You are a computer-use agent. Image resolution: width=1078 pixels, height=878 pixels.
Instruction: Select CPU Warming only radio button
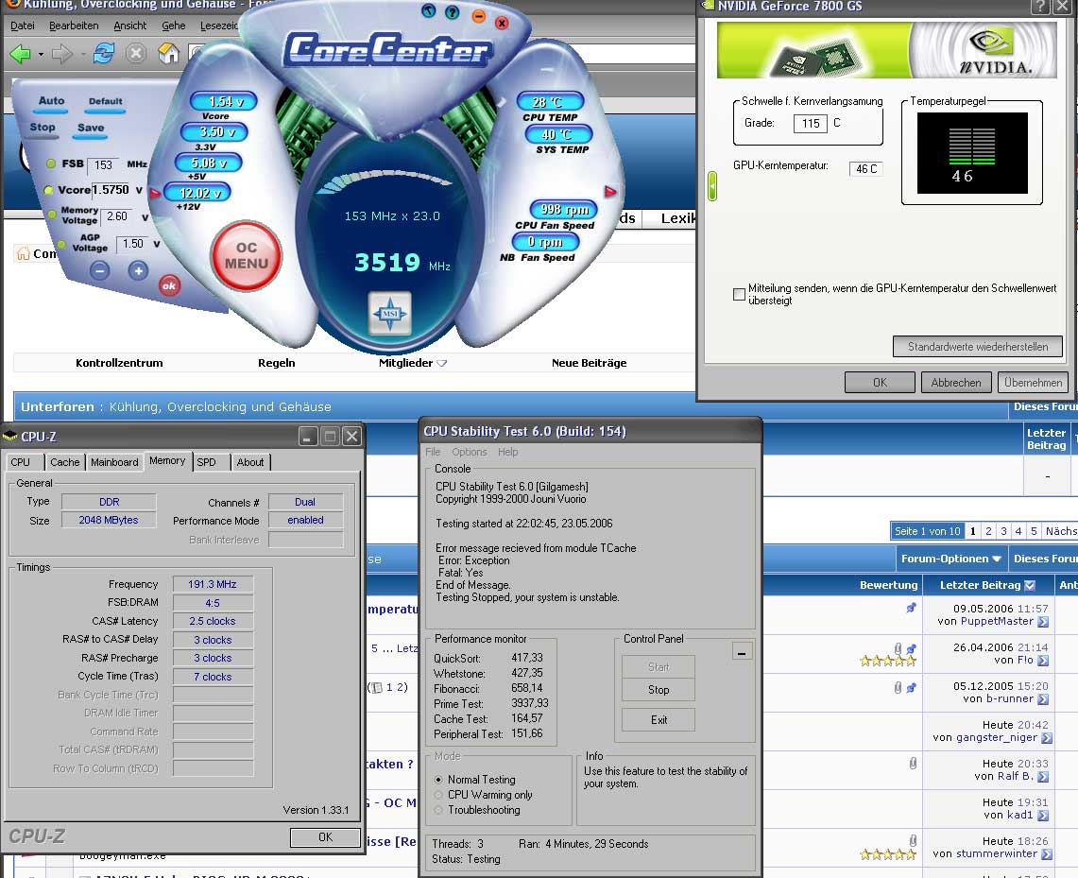(438, 795)
